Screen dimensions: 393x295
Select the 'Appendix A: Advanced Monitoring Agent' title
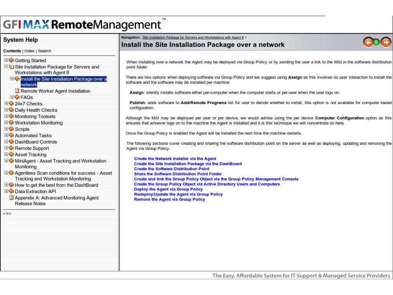point(57,198)
